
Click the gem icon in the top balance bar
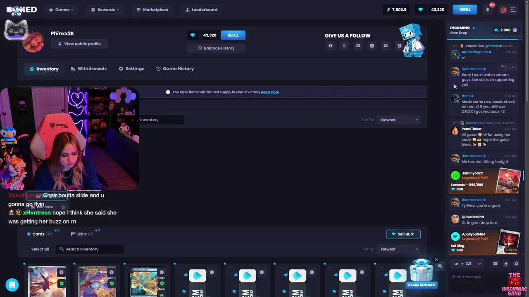coord(421,9)
